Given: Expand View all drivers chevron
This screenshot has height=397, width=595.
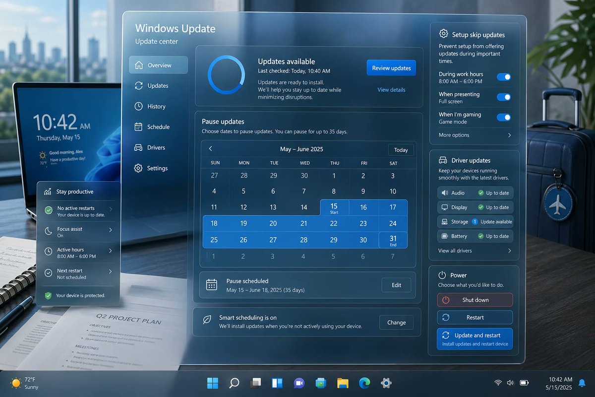Looking at the screenshot, I should click(x=509, y=251).
